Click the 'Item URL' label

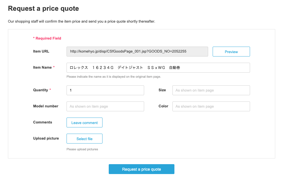pos(41,51)
